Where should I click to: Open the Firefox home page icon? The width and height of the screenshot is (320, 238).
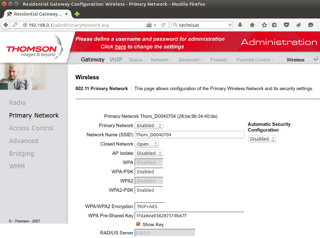click(x=252, y=25)
